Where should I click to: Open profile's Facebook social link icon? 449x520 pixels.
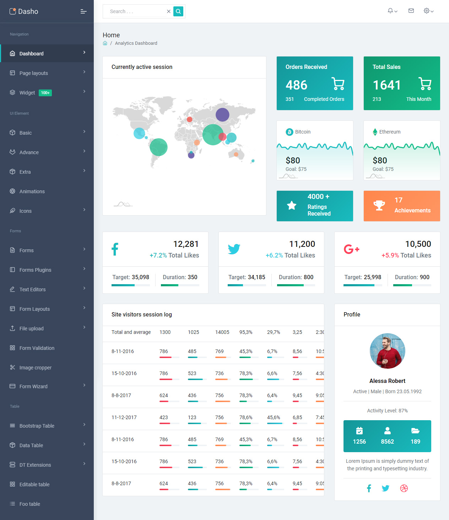[x=369, y=488]
